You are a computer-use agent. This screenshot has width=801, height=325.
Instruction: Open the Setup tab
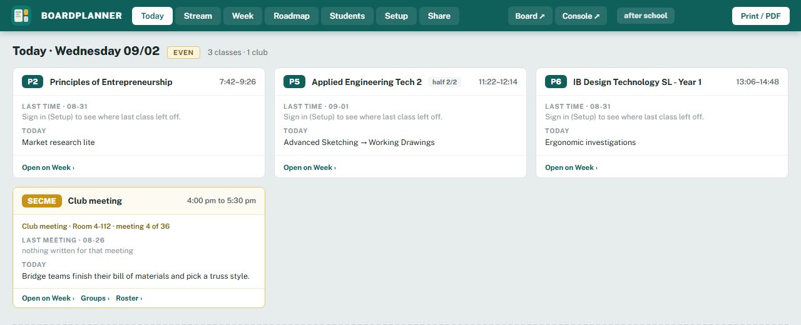coord(396,16)
